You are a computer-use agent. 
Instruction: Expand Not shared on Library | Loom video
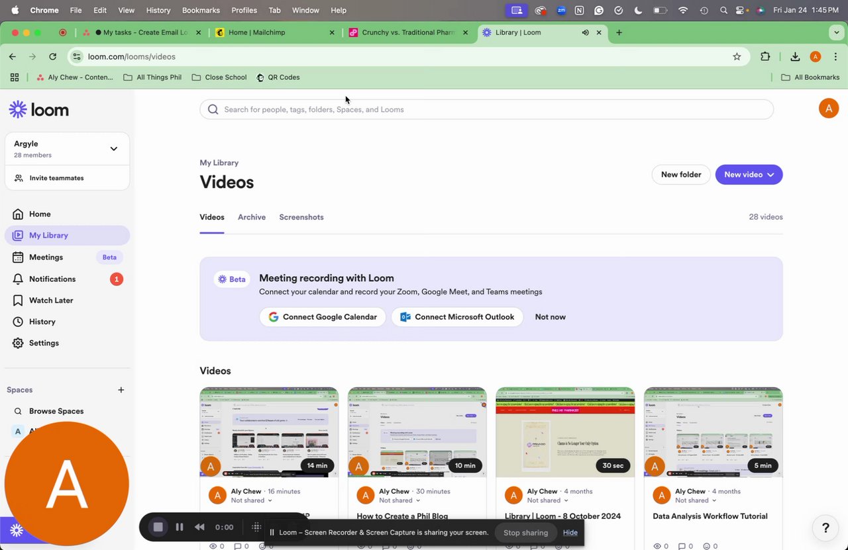pos(548,500)
